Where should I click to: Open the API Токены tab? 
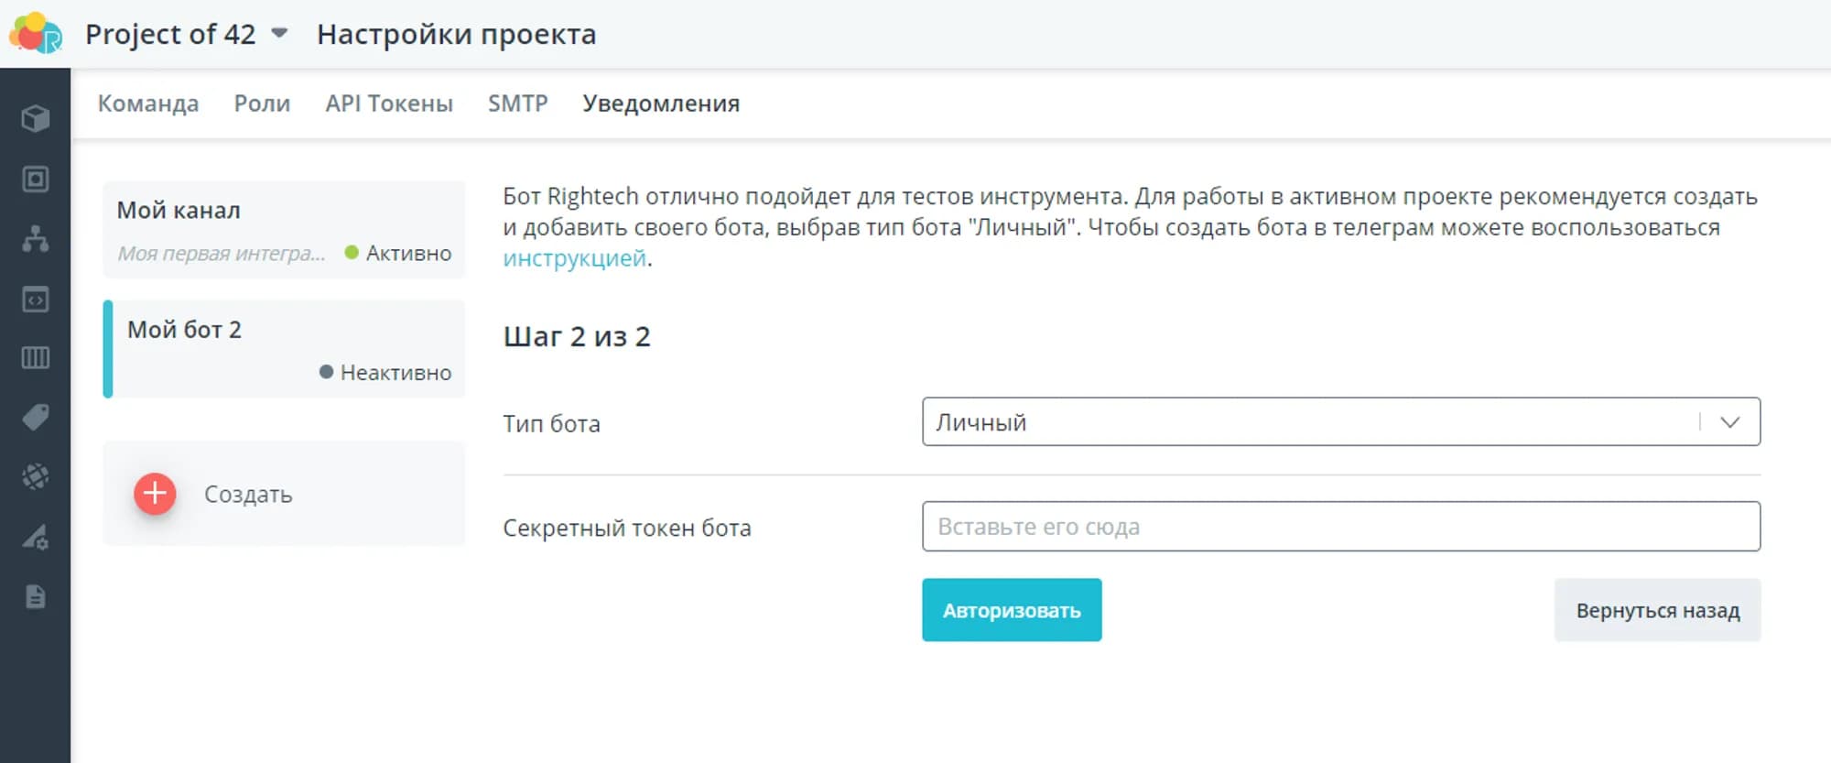(389, 104)
